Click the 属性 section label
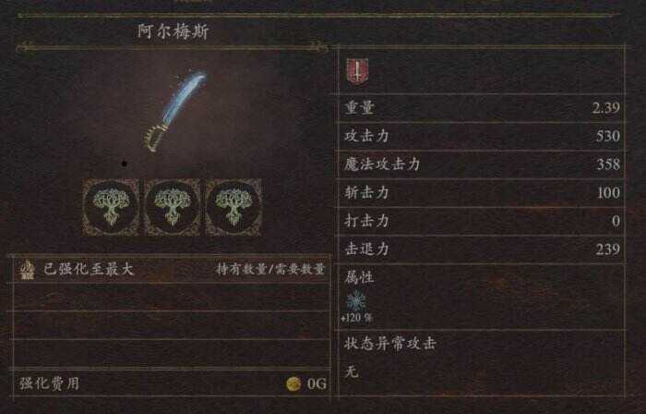Screen dimensions: 646x414 click(359, 277)
